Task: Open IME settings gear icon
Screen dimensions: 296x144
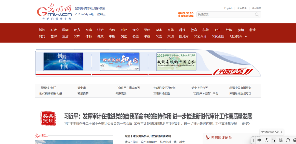Action: pos(295,140)
